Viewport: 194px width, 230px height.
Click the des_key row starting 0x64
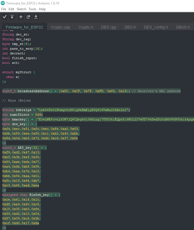pyautogui.click(x=41, y=129)
